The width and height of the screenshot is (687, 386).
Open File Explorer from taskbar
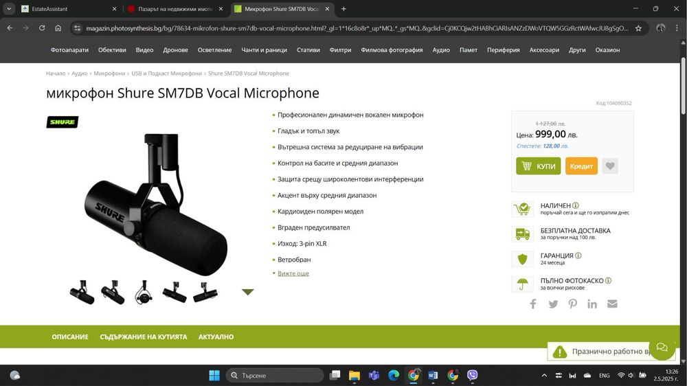pyautogui.click(x=354, y=375)
